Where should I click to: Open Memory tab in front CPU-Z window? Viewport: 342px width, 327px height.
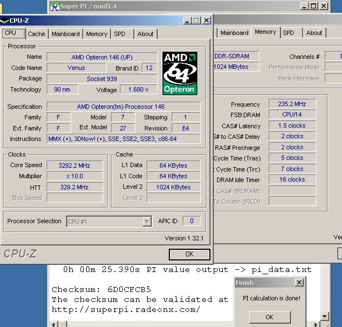point(97,34)
